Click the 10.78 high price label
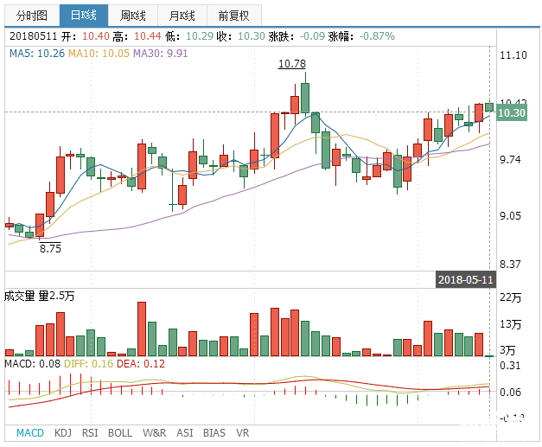The image size is (542, 447). coord(292,64)
